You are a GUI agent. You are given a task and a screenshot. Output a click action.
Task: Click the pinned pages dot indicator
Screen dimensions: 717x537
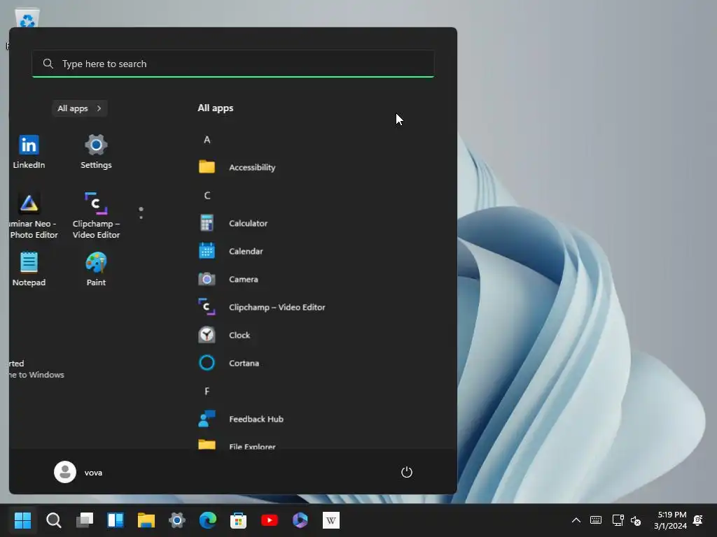[x=141, y=213]
